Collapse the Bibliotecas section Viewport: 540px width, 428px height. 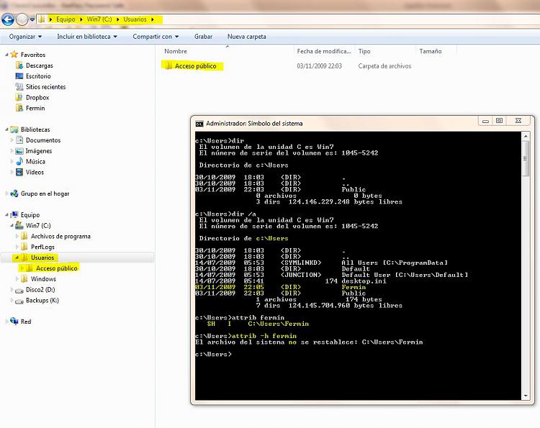click(6, 129)
